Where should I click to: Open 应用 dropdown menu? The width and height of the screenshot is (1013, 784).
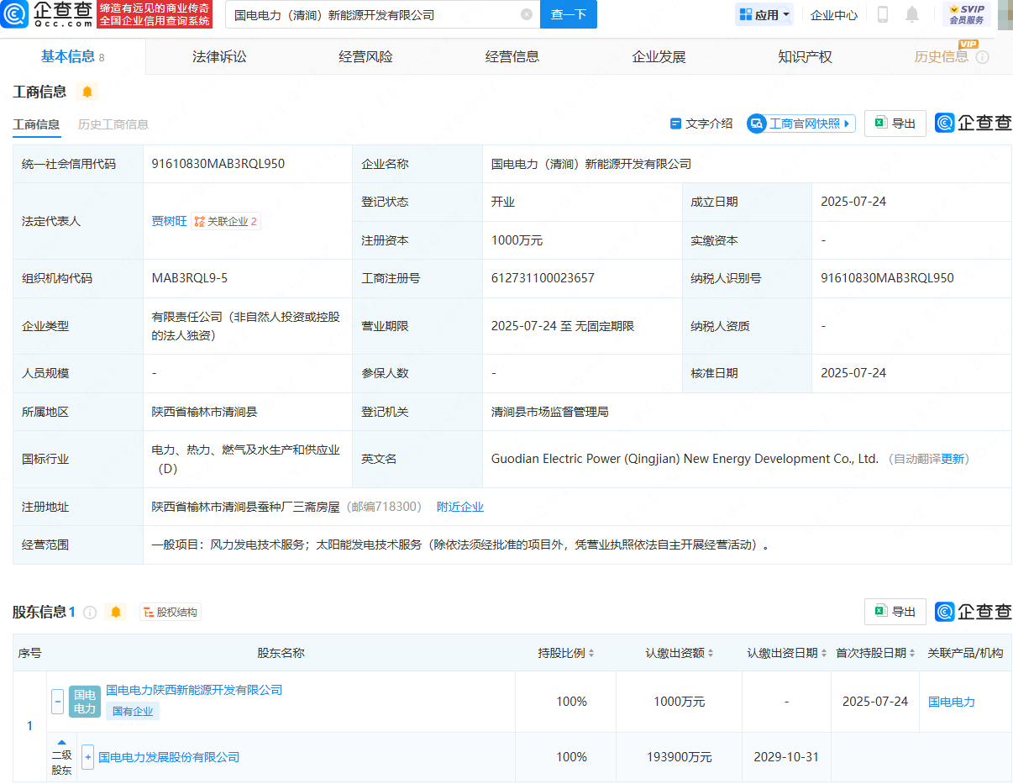pos(764,14)
